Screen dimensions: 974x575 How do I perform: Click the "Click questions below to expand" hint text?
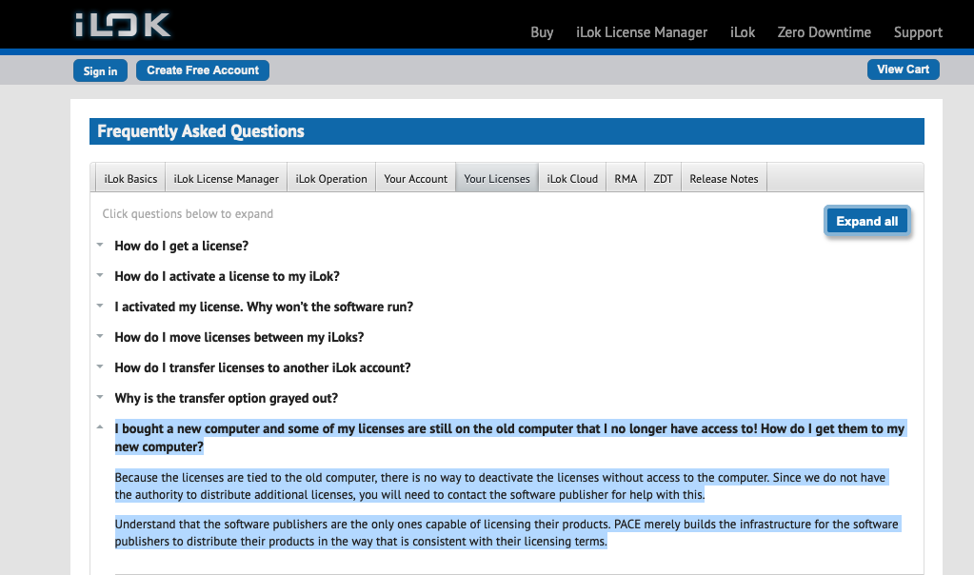[x=188, y=213]
